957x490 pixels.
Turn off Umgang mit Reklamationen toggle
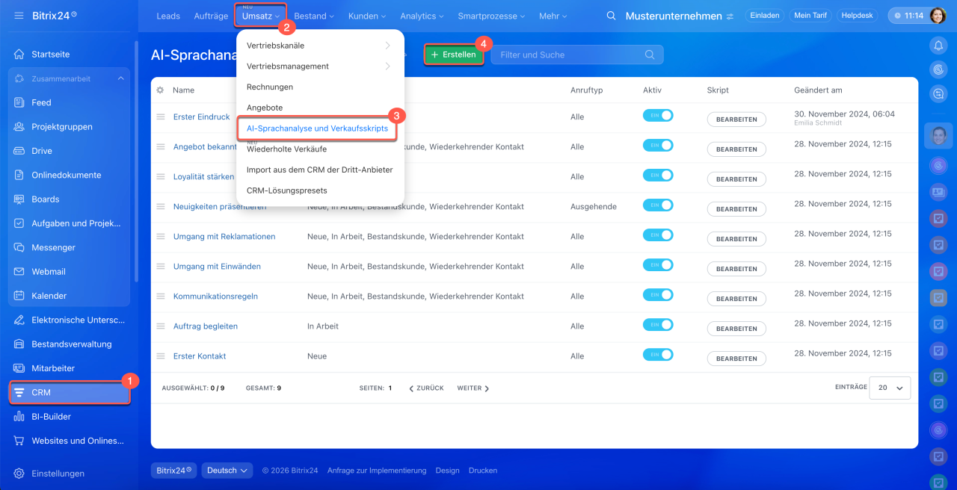tap(658, 235)
